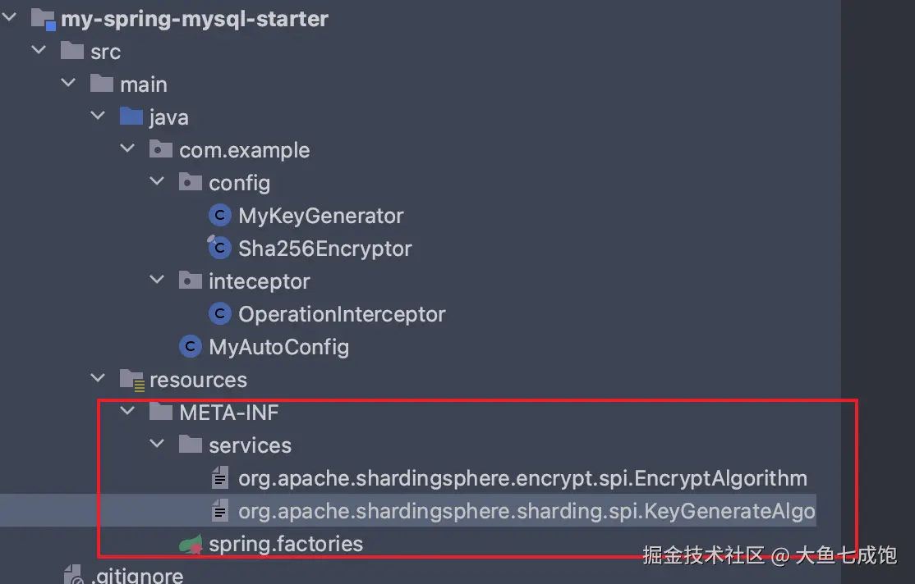The height and width of the screenshot is (584, 915).
Task: Click the resources folder icon
Action: coord(131,380)
